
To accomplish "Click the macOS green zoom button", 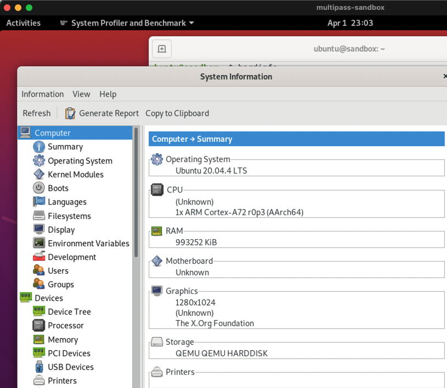I will (29, 8).
